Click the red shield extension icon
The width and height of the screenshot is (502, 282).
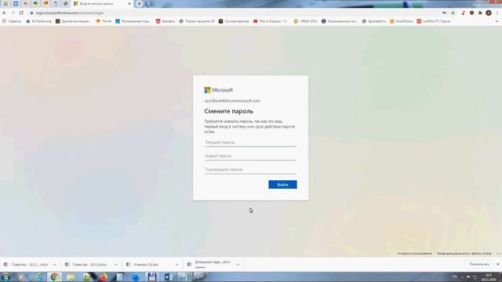[471, 13]
